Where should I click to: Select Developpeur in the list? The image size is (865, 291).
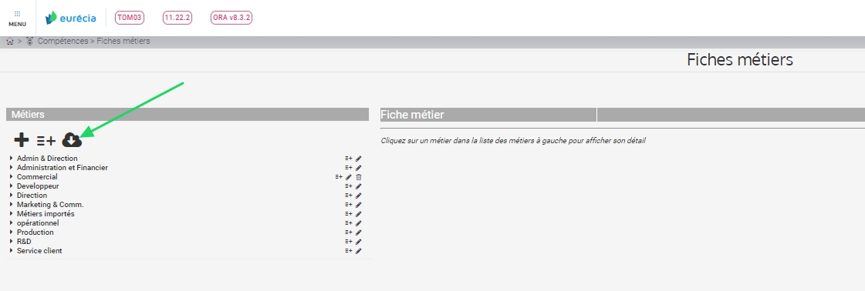click(x=38, y=186)
